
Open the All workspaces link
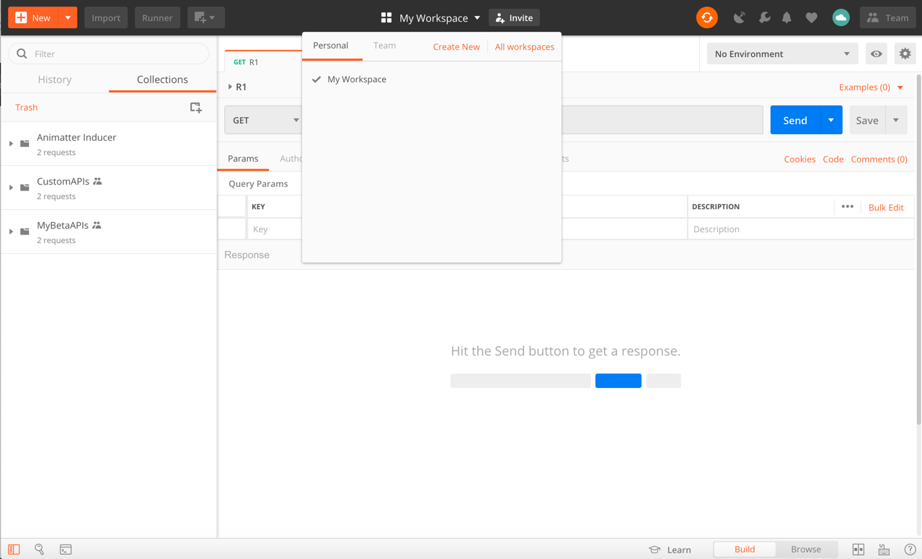point(525,47)
